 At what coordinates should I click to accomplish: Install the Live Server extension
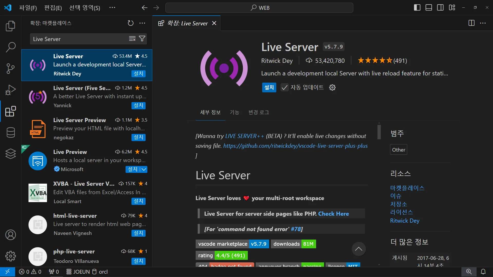point(269,87)
